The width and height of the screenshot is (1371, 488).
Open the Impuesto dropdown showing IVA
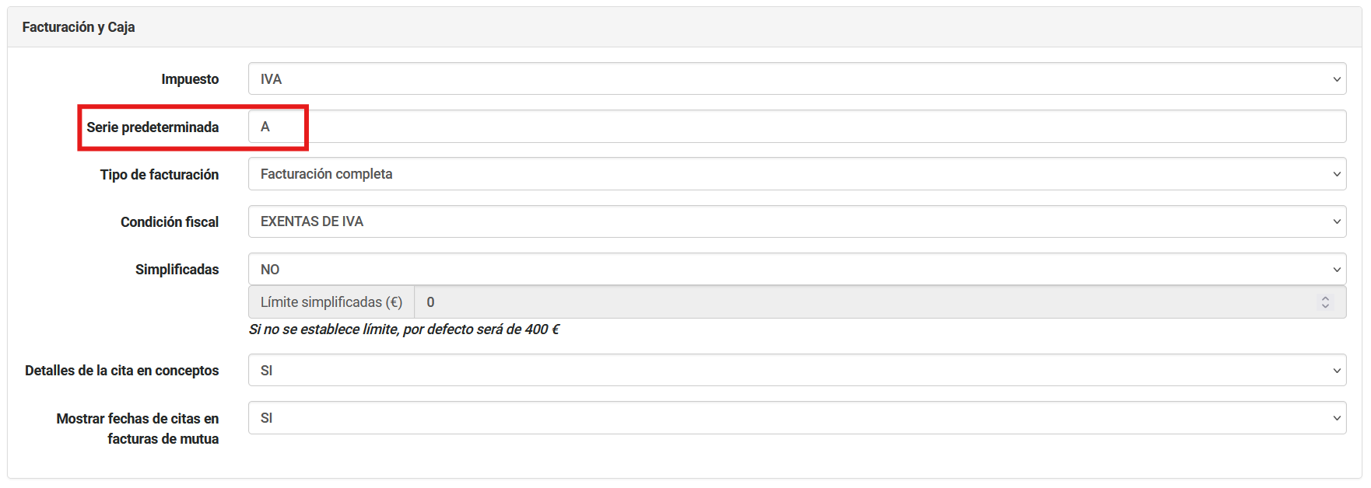coord(797,79)
